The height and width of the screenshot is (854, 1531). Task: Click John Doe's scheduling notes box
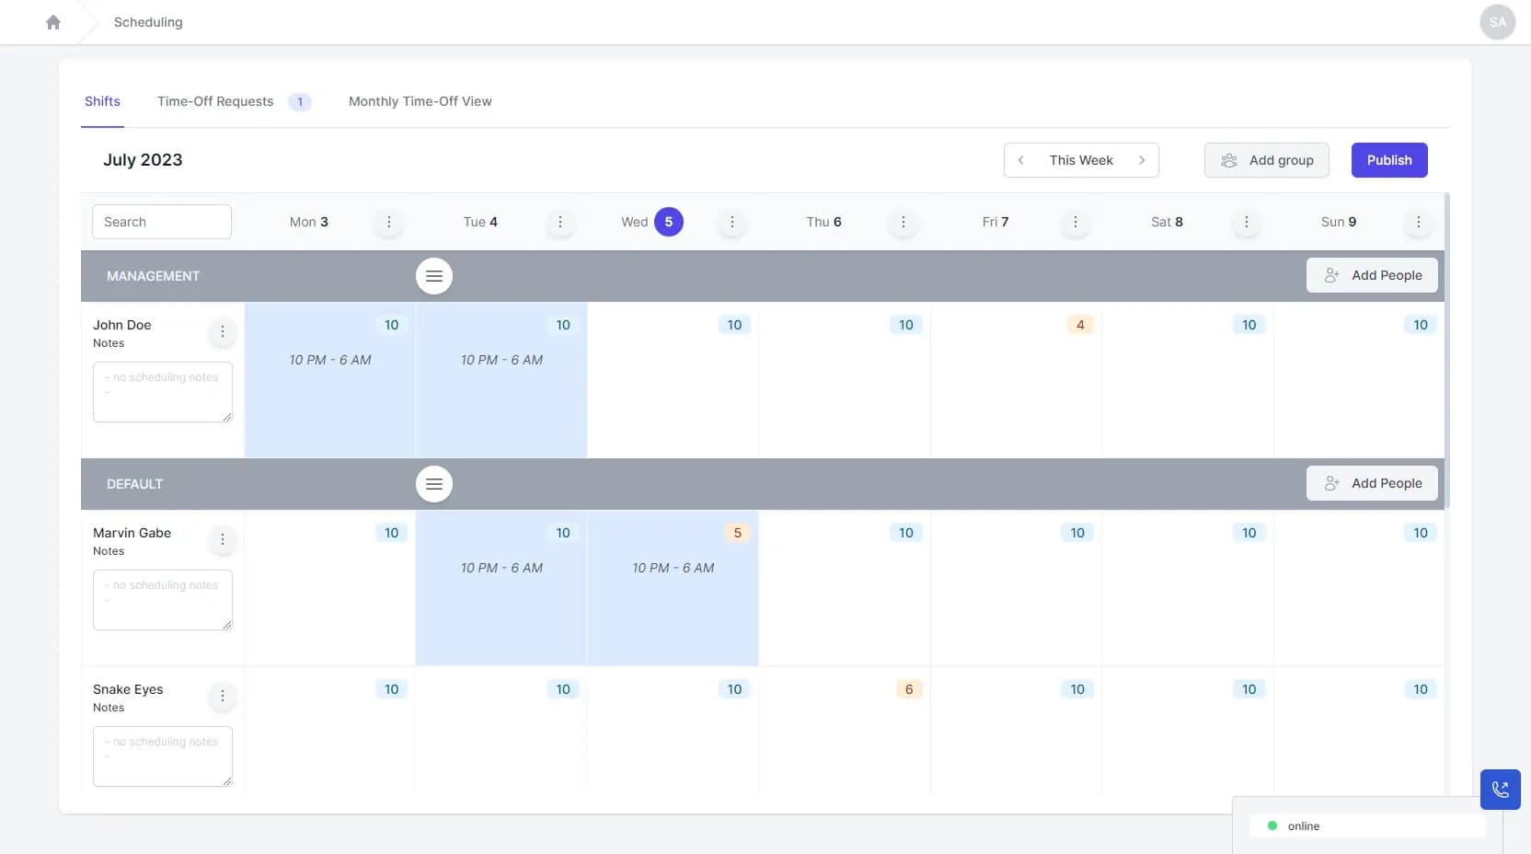[163, 392]
